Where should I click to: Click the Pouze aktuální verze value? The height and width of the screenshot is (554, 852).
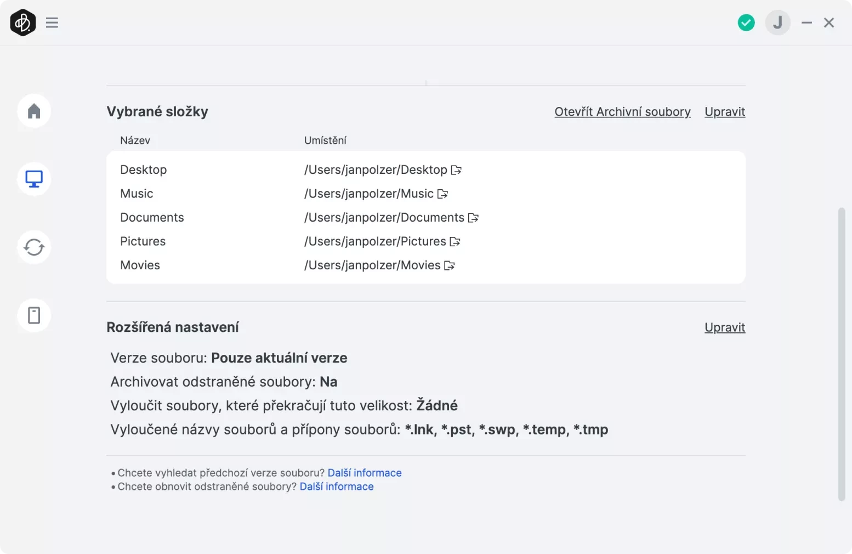pyautogui.click(x=279, y=358)
